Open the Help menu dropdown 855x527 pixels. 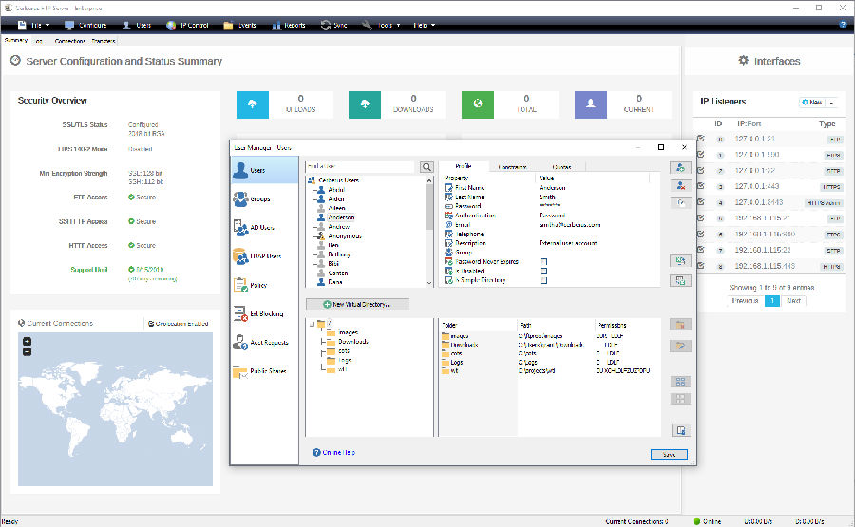tap(425, 25)
